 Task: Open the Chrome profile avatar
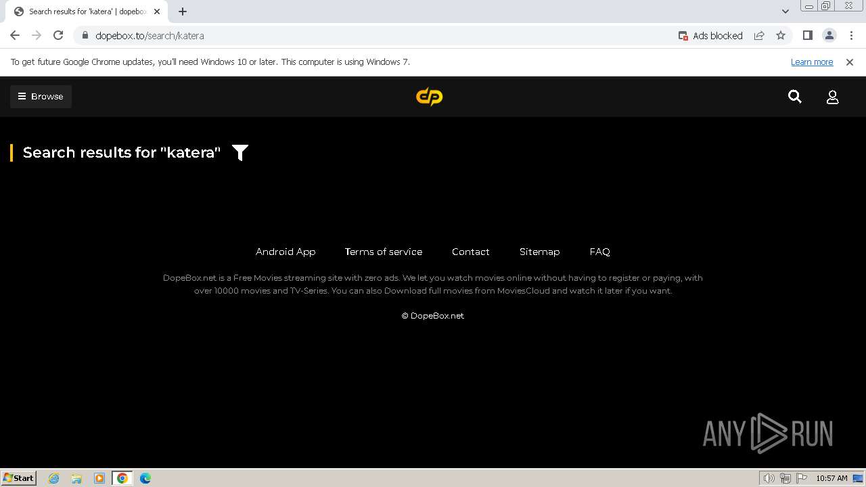click(x=829, y=36)
